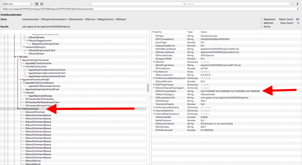Sort by the Property column header
302x165 pixels.
click(169, 32)
